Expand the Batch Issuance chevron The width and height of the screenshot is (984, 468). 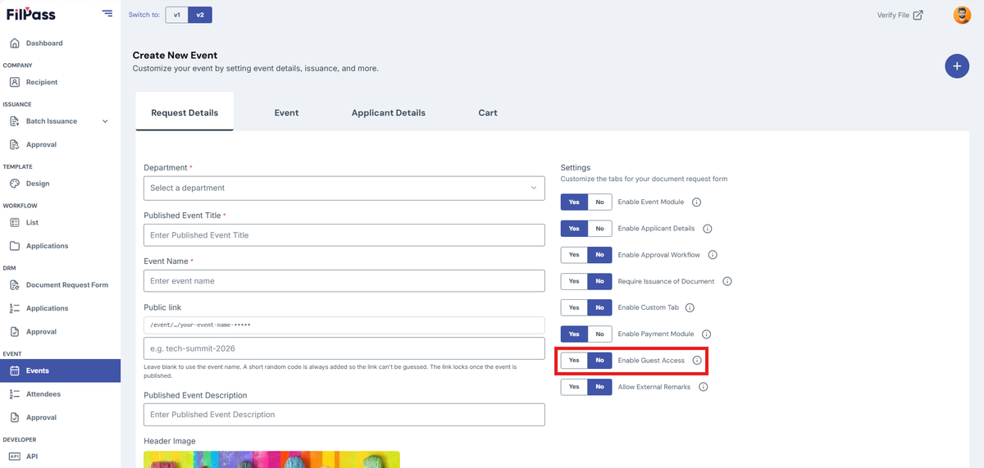pos(105,121)
